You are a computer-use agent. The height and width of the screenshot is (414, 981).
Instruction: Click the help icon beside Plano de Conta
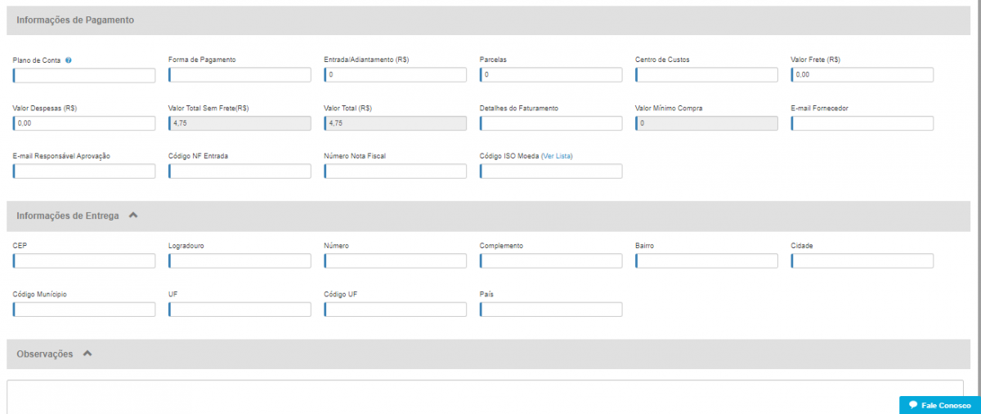[69, 60]
